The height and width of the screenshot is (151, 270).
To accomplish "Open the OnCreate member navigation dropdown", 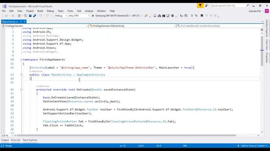I will (220, 26).
